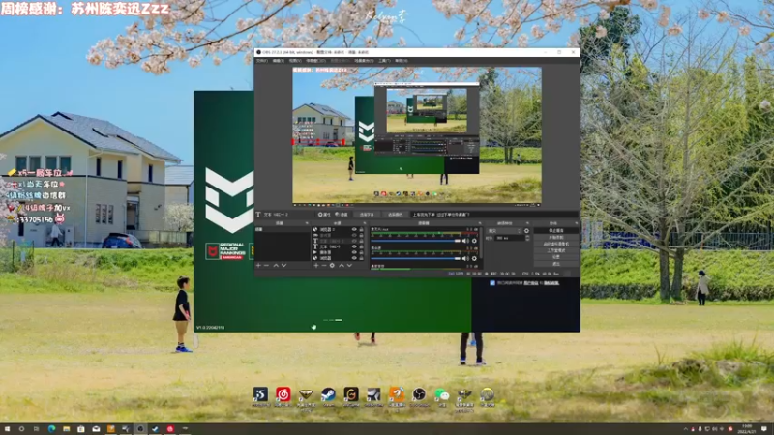The image size is (774, 435).
Task: Open the Sources dock header menu icon
Action: 365,223
